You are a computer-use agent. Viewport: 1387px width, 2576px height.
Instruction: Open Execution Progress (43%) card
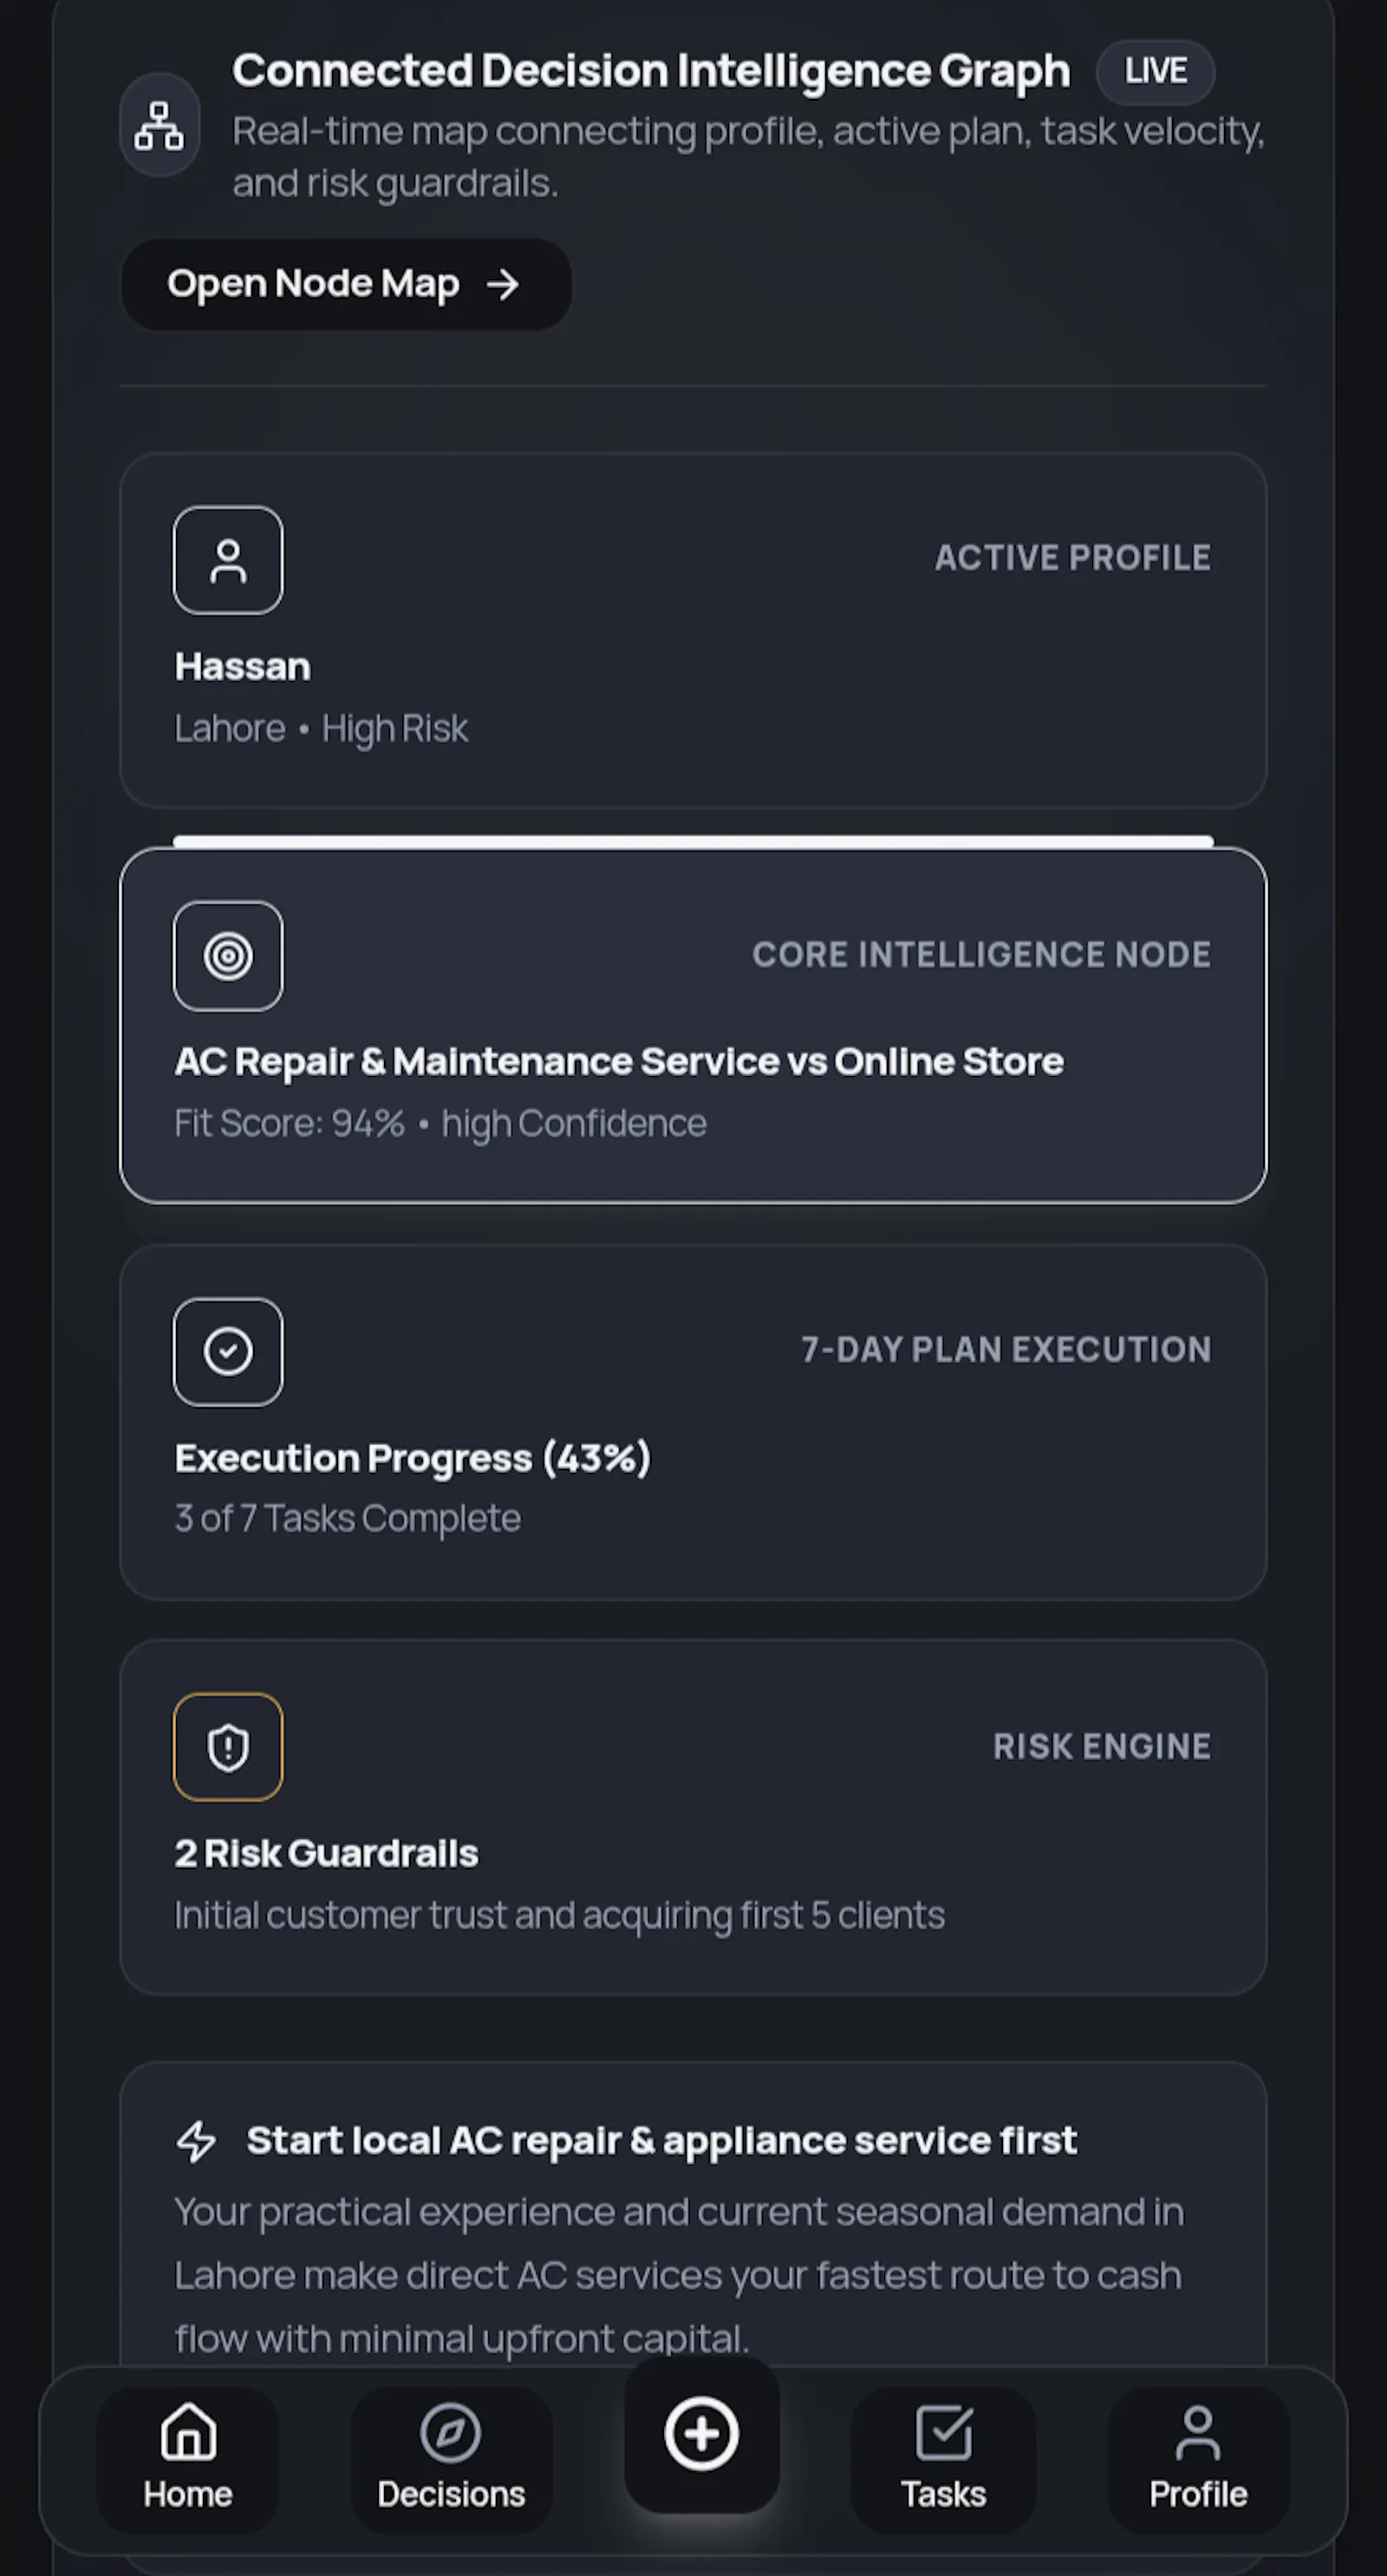(x=693, y=1422)
